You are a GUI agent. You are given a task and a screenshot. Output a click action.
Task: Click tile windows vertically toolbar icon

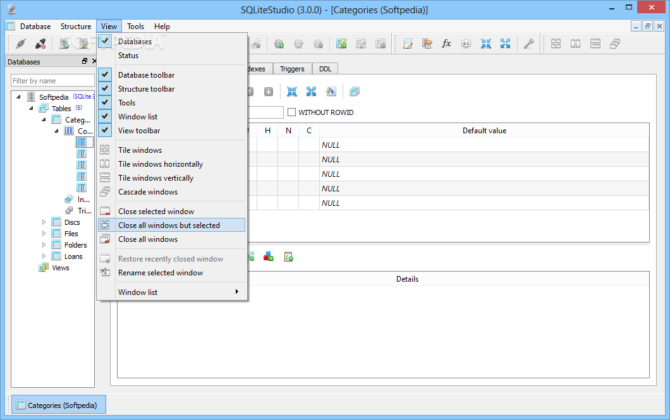595,44
